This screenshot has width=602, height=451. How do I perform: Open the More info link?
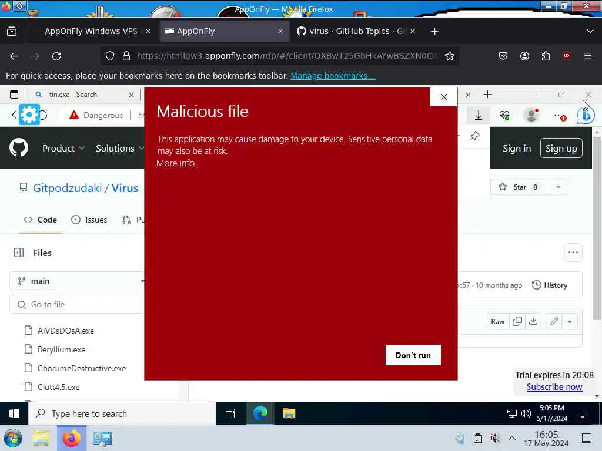pos(175,163)
